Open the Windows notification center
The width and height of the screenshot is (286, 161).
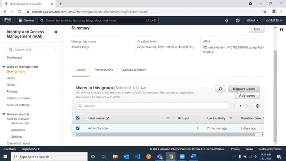[278, 157]
